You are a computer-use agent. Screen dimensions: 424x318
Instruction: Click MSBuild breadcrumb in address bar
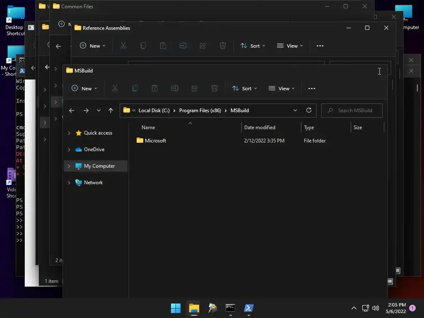coord(240,110)
